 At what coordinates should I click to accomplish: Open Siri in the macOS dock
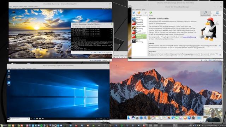[133, 118]
